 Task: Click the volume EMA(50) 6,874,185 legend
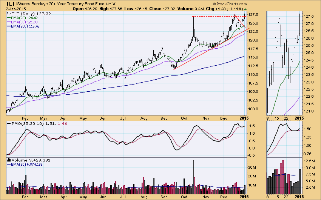tap(25, 165)
